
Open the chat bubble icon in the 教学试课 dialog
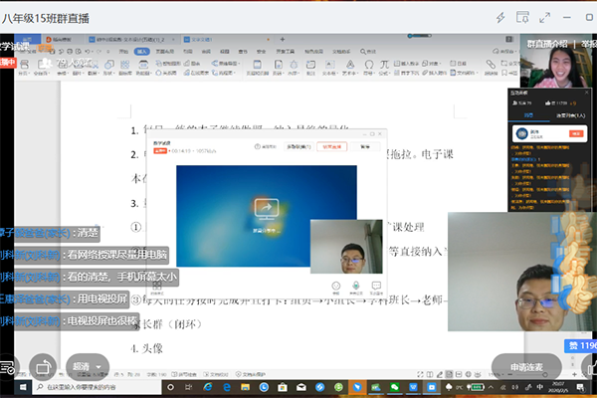pos(376,287)
